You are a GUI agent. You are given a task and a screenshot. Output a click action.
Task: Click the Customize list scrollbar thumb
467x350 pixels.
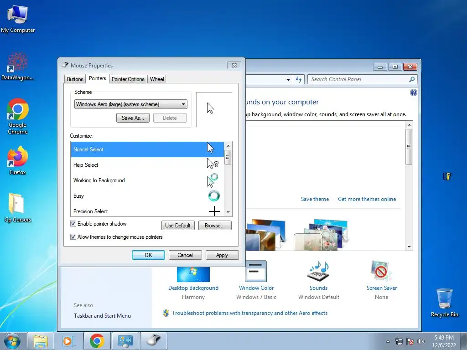[228, 157]
